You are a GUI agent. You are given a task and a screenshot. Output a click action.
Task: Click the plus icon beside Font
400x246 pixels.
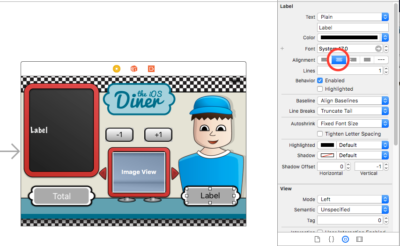tap(282, 48)
